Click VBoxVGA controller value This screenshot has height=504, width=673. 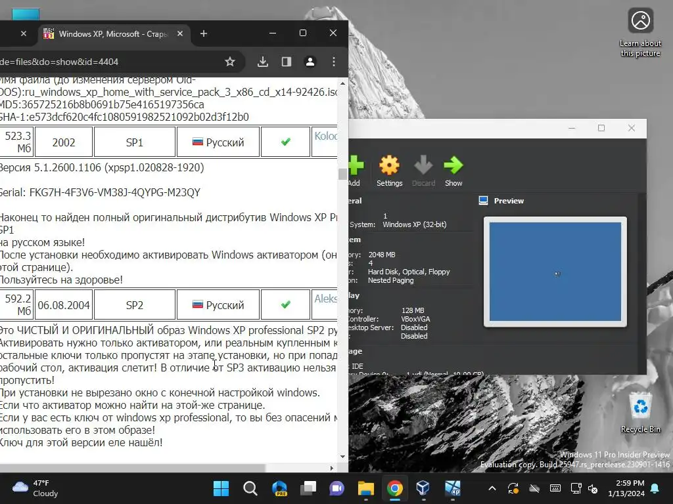pyautogui.click(x=415, y=319)
